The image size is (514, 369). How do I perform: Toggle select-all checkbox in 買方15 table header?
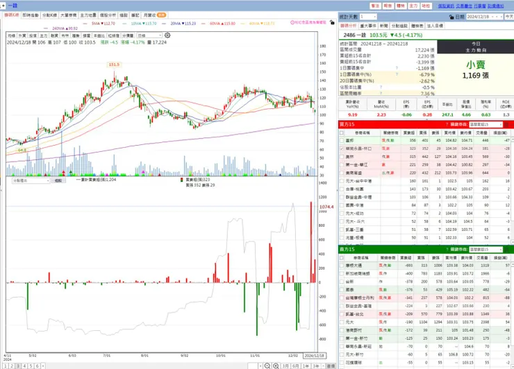coord(342,132)
